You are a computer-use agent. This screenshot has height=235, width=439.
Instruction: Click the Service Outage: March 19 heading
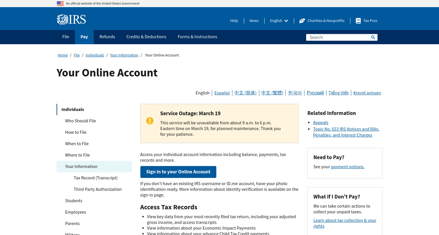[x=190, y=114]
